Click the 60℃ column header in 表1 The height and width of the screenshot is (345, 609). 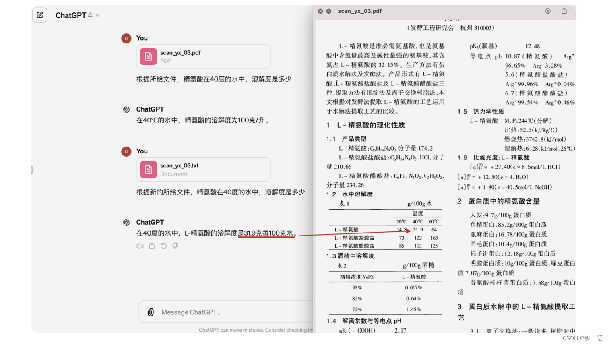point(434,222)
